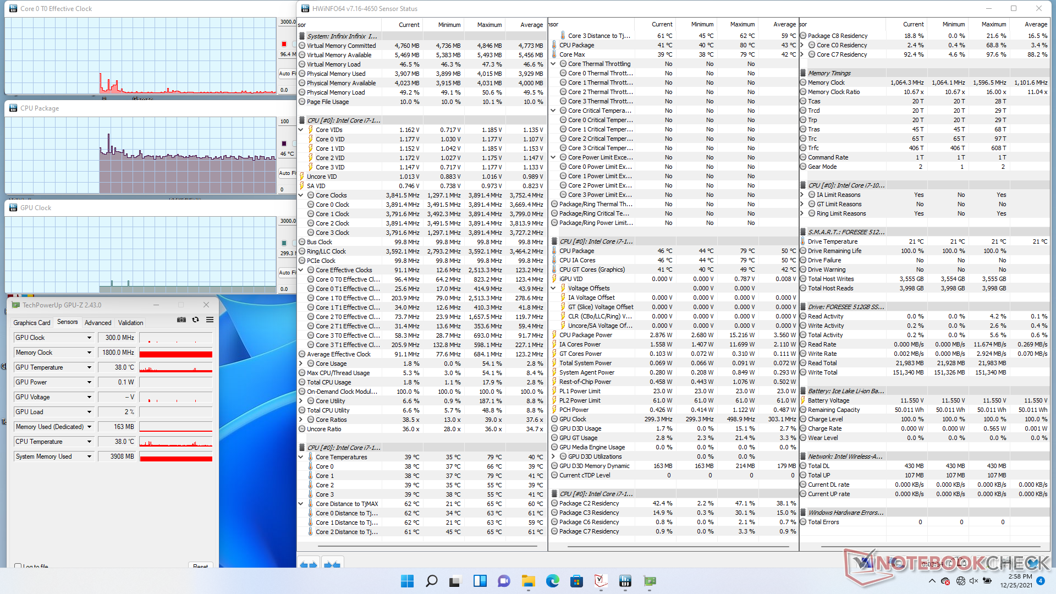
Task: Click the Reset button in GPU-Z
Action: tap(201, 566)
